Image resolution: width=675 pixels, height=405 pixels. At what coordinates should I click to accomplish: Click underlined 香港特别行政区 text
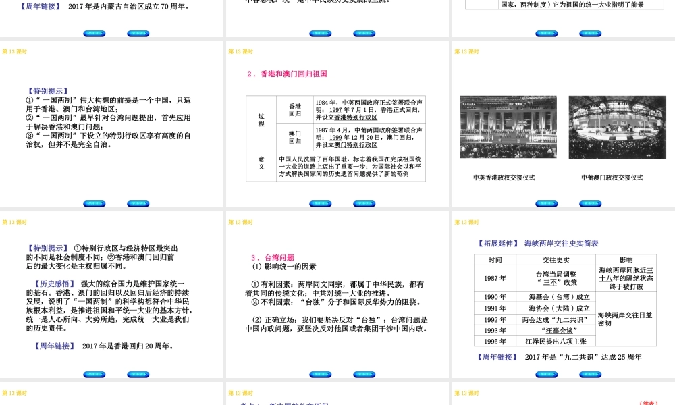click(356, 117)
